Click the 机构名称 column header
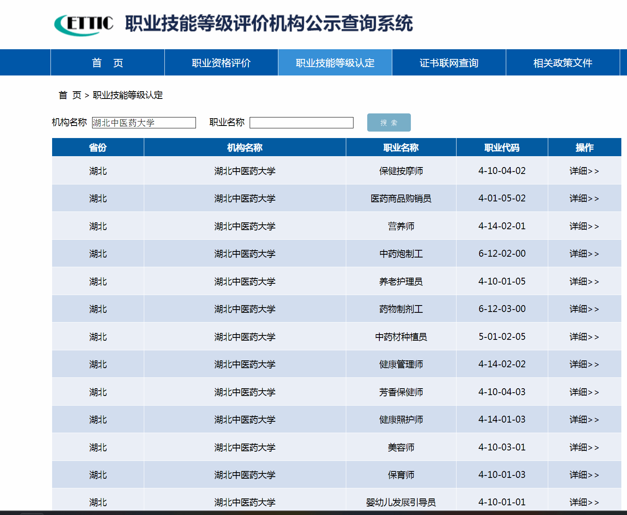This screenshot has height=515, width=627. (245, 147)
